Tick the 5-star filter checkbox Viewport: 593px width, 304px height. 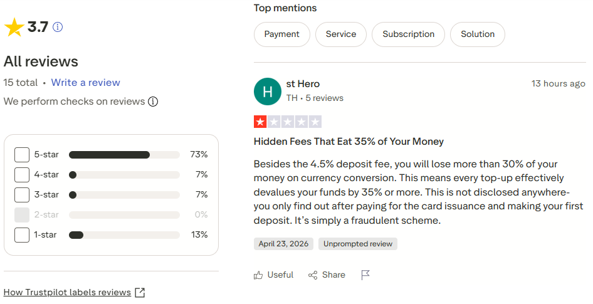(22, 155)
